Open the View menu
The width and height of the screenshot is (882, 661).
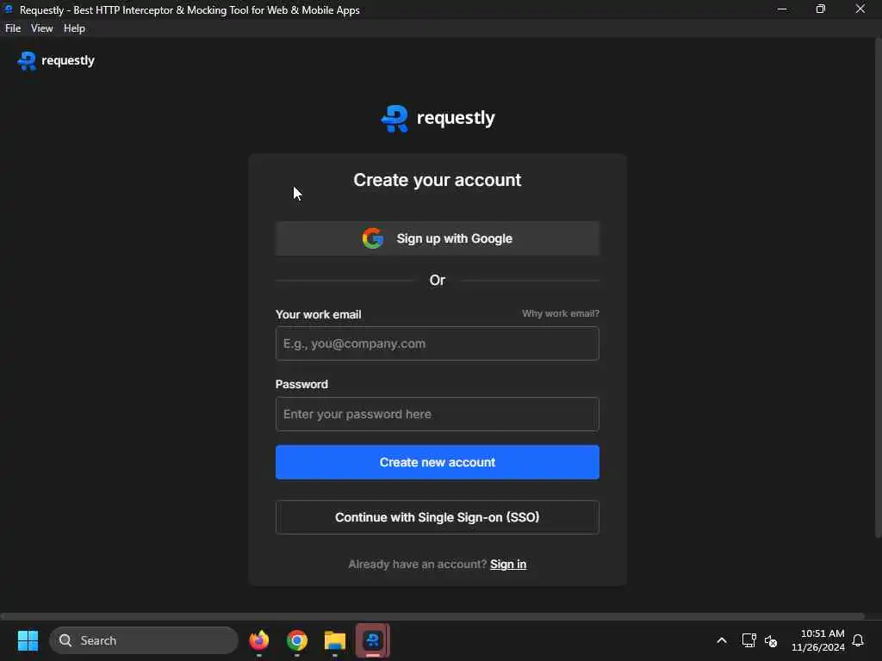41,28
